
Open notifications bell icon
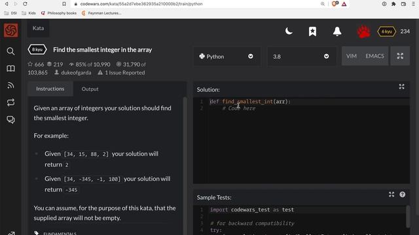point(337,31)
